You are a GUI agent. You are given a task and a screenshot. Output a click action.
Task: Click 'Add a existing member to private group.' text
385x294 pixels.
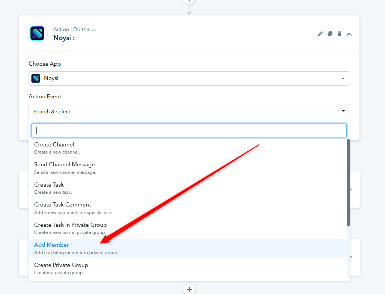pyautogui.click(x=76, y=252)
